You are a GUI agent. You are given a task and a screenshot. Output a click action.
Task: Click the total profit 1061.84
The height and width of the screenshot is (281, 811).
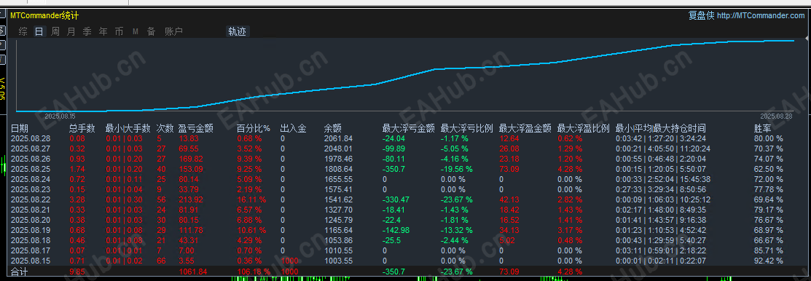[x=193, y=272]
